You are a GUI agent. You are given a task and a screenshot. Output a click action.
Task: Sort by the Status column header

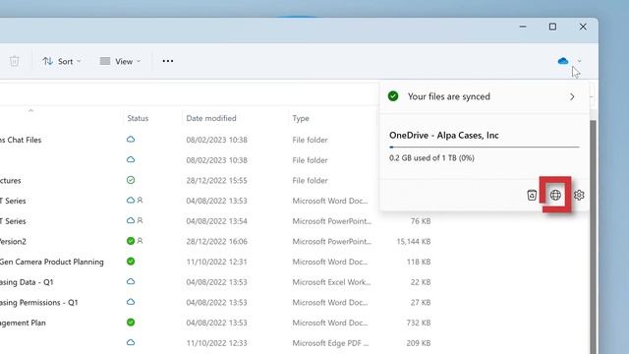click(138, 118)
